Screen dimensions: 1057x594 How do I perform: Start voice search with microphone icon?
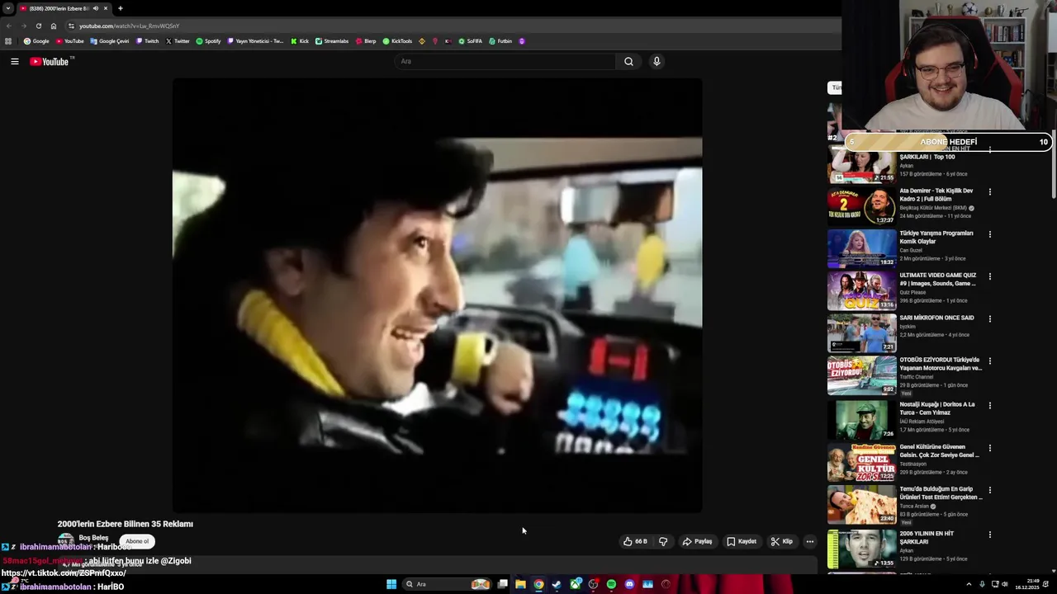(656, 61)
